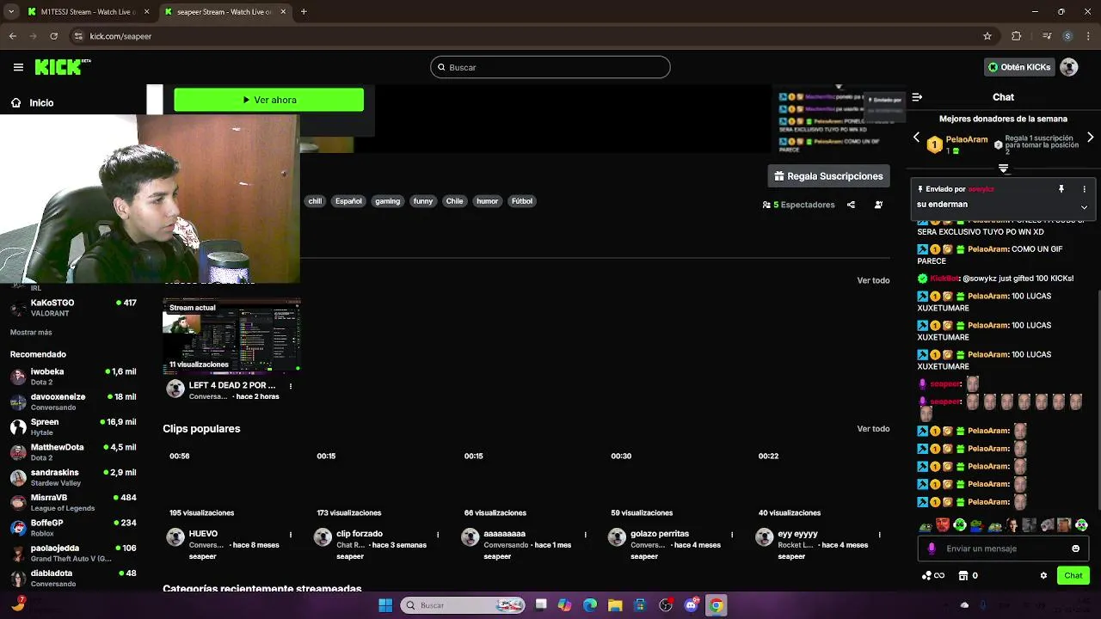The height and width of the screenshot is (619, 1101).
Task: Open options for clip forzado
Action: click(438, 534)
